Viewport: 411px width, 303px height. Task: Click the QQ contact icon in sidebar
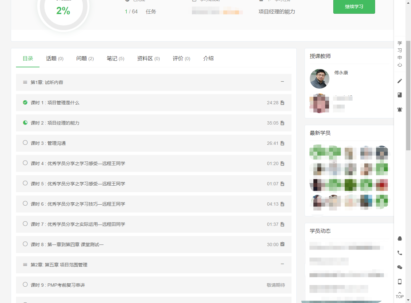point(400,239)
